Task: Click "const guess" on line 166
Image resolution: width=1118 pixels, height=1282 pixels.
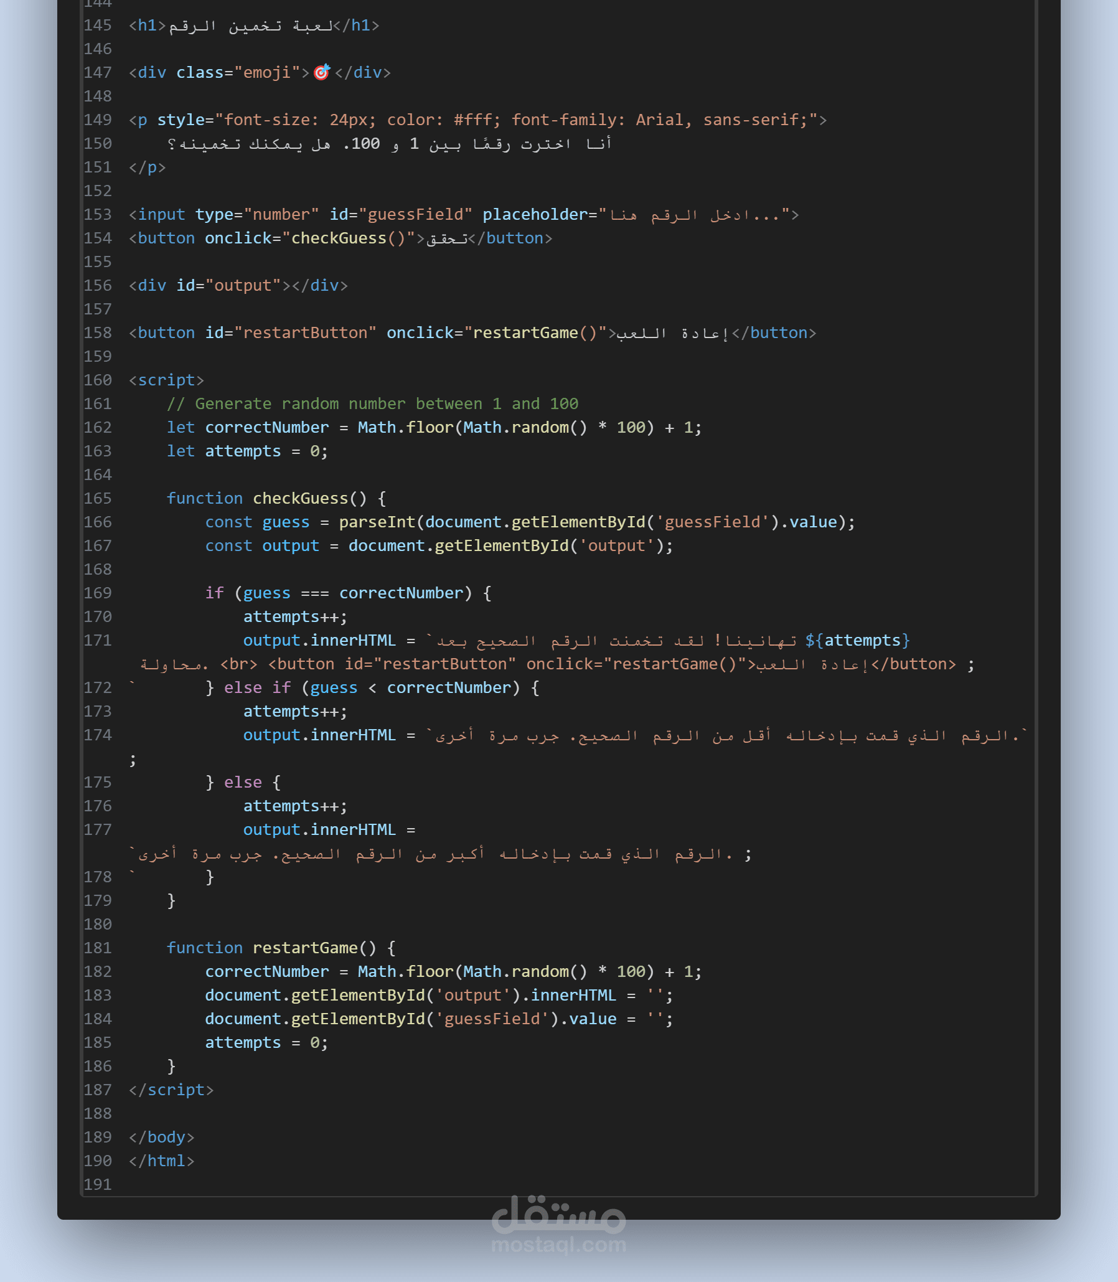Action: coord(258,522)
